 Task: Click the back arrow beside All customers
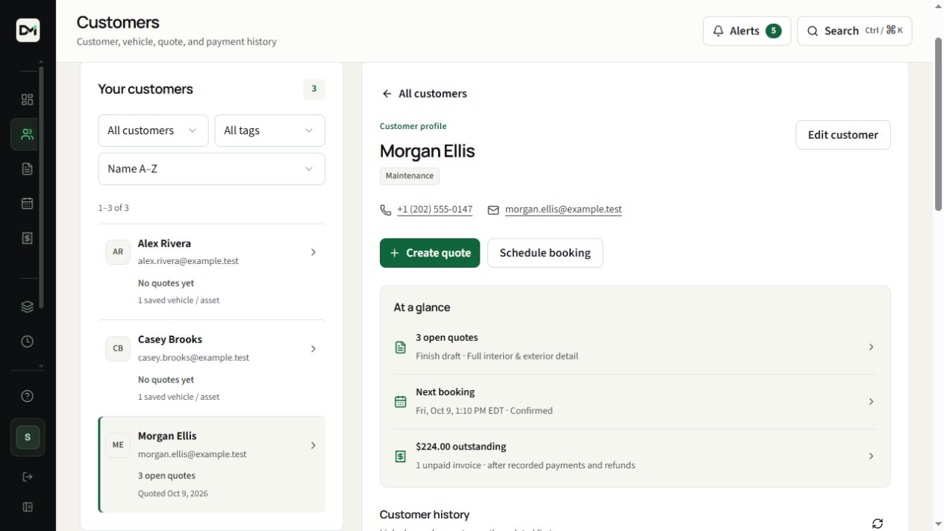tap(387, 94)
